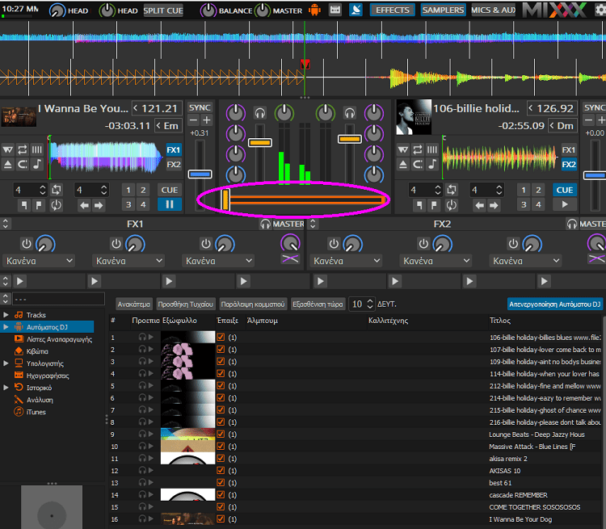Viewport: 606px width, 529px height.
Task: Click the orange Auto DJ android icon
Action: point(314,10)
